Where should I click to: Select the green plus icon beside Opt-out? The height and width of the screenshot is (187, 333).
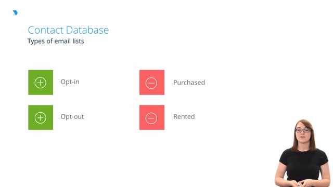(41, 117)
